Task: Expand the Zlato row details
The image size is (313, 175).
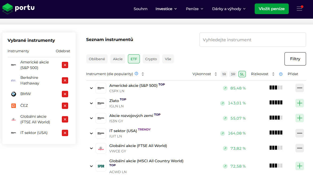Action: pyautogui.click(x=91, y=103)
